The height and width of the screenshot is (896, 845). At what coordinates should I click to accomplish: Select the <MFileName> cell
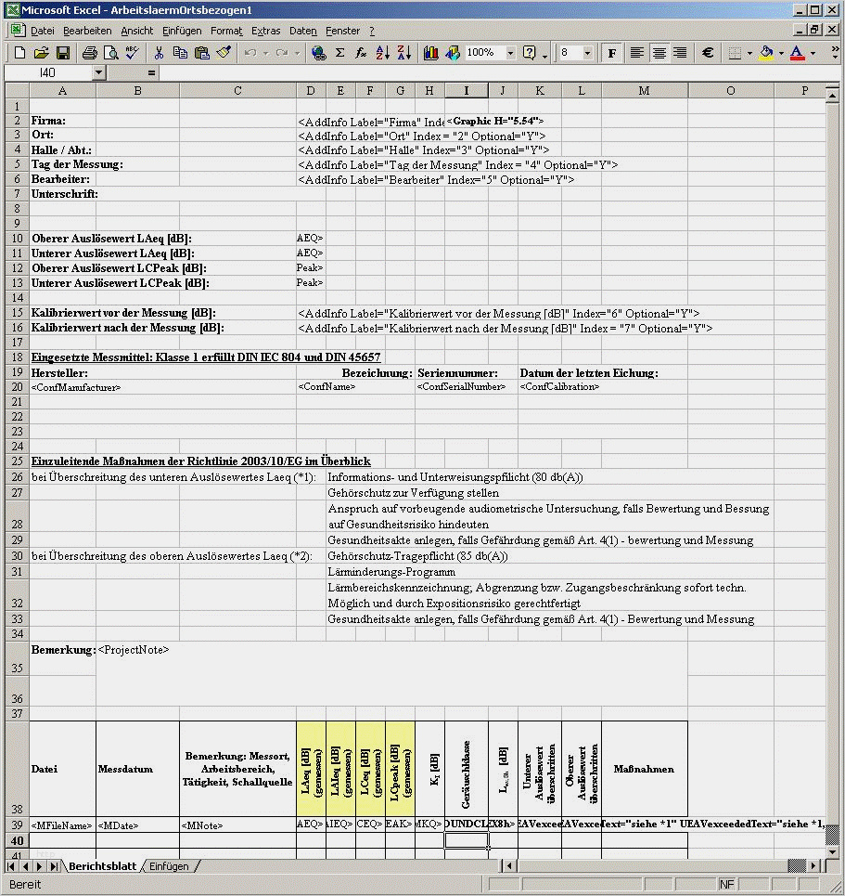[x=62, y=825]
